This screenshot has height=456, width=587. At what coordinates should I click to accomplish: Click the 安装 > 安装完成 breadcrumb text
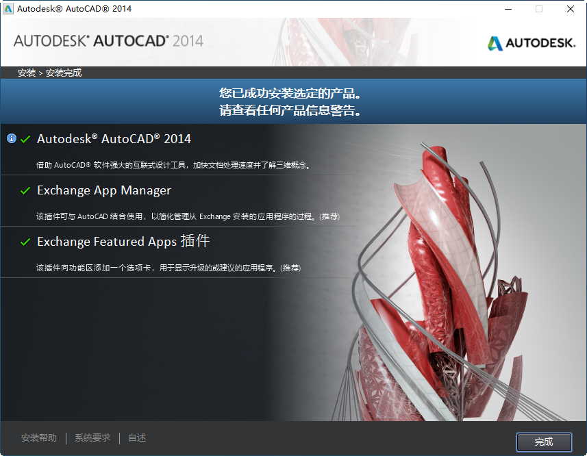coord(49,73)
